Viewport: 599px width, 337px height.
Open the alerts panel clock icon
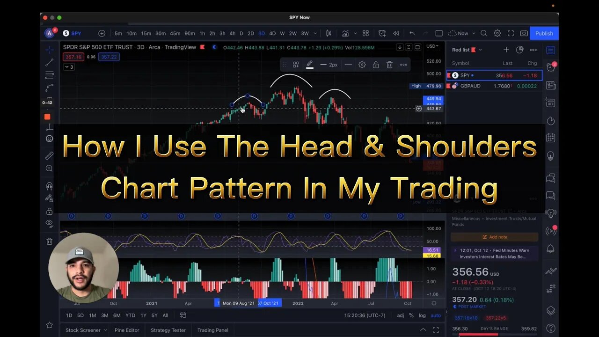pos(551,68)
